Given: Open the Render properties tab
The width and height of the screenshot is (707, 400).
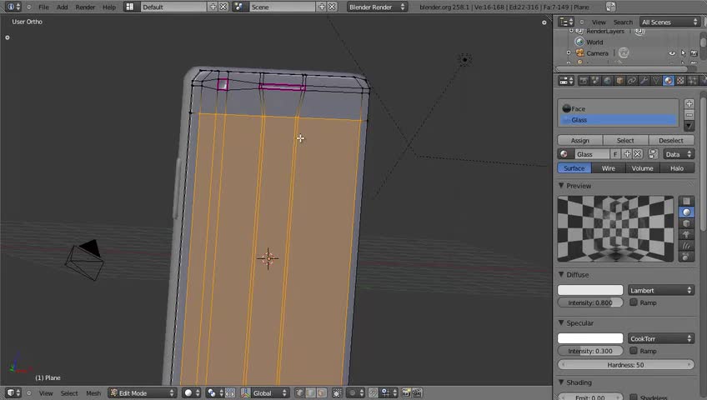Looking at the screenshot, I should [x=584, y=81].
